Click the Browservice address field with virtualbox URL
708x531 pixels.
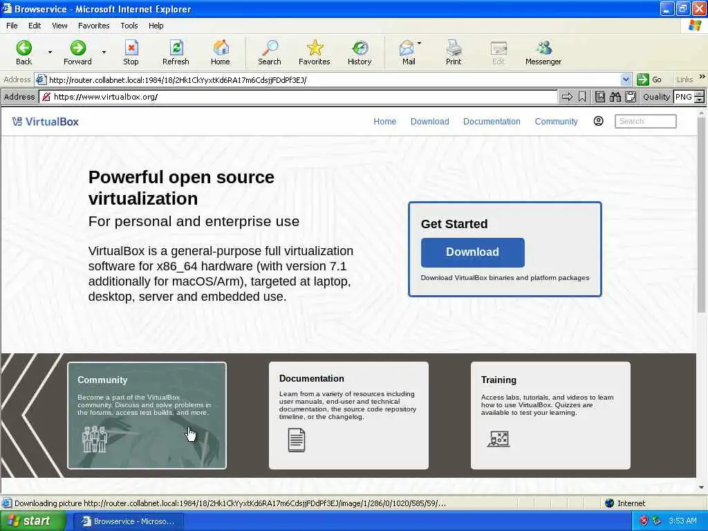[x=298, y=97]
